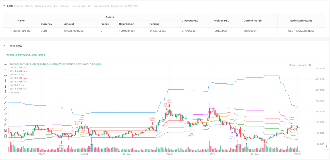Viewport: 330px width, 160px height.
Task: Toggle visibility of Fib 1.618 indicator
Action: point(11,89)
